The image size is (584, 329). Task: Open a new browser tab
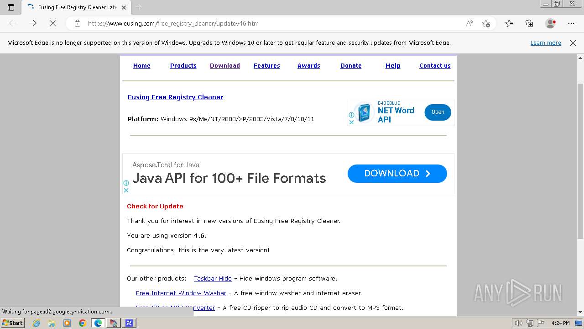click(x=139, y=7)
